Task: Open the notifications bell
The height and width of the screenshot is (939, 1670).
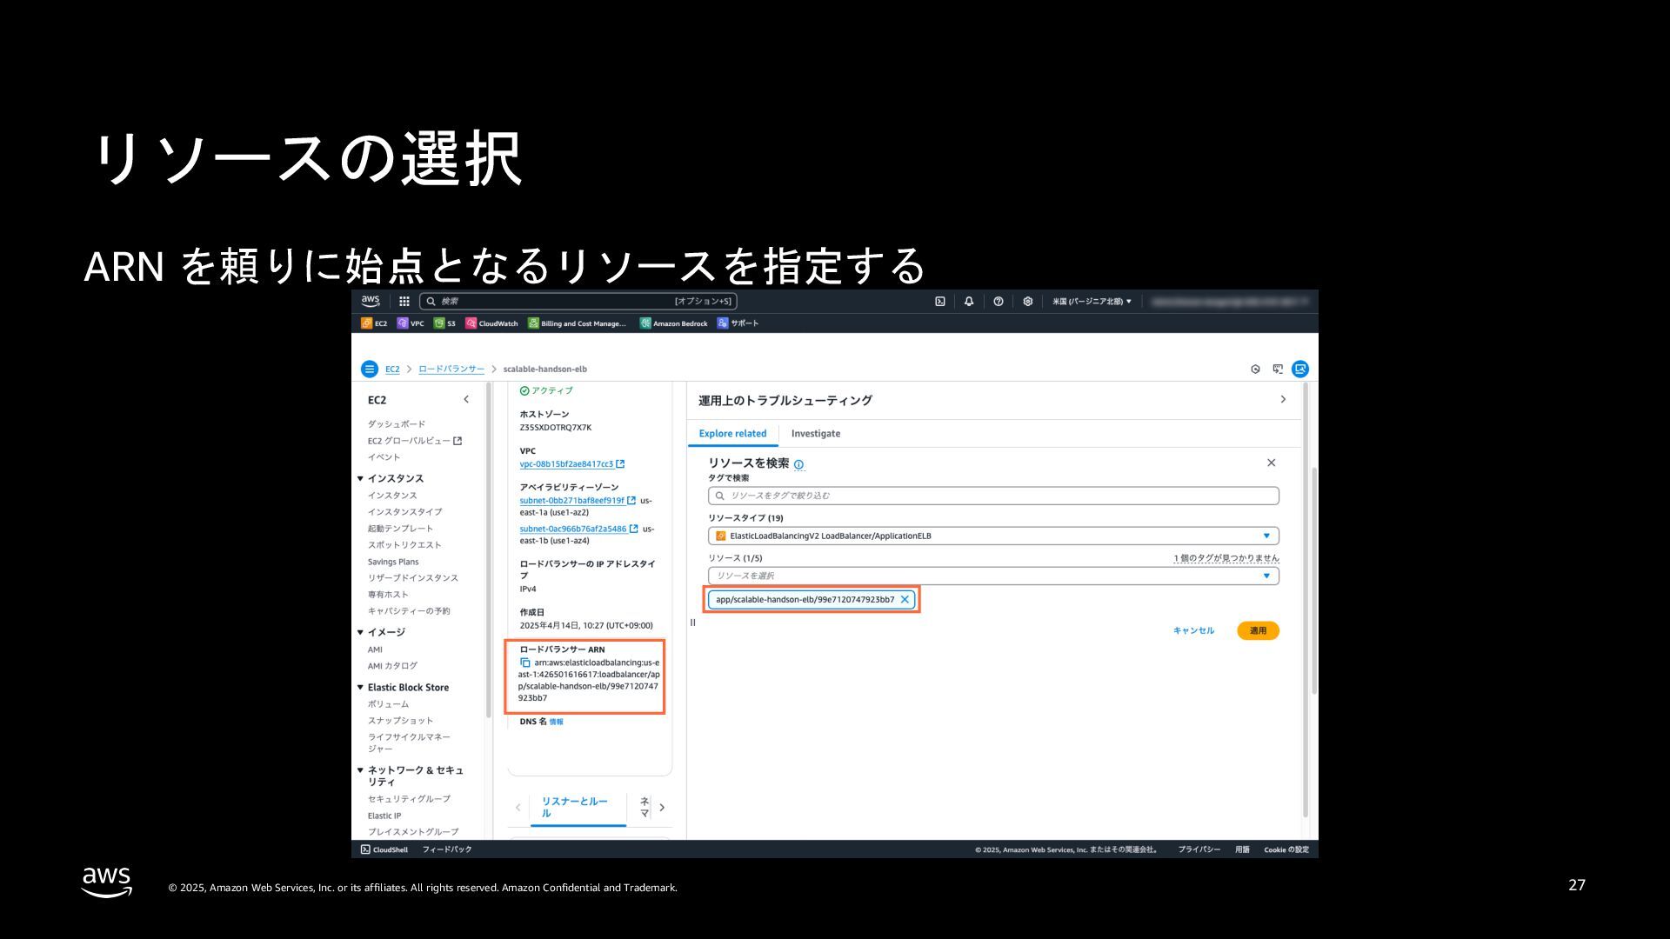Action: coord(969,302)
